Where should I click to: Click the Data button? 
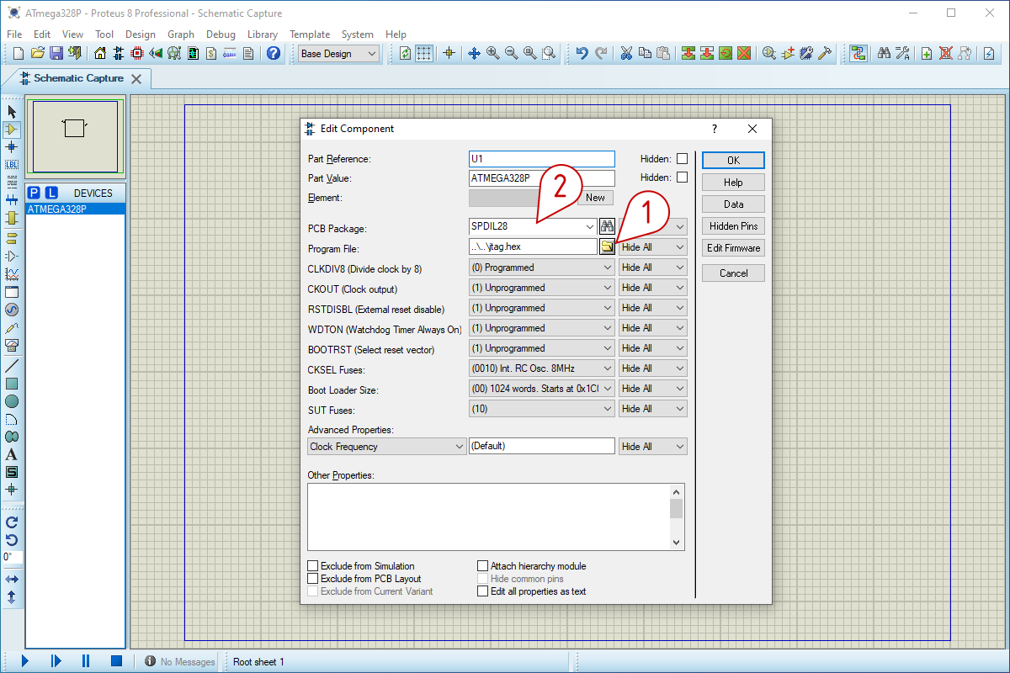coord(733,204)
